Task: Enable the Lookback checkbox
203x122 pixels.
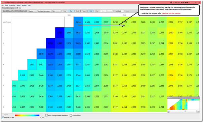Action: tap(114, 11)
